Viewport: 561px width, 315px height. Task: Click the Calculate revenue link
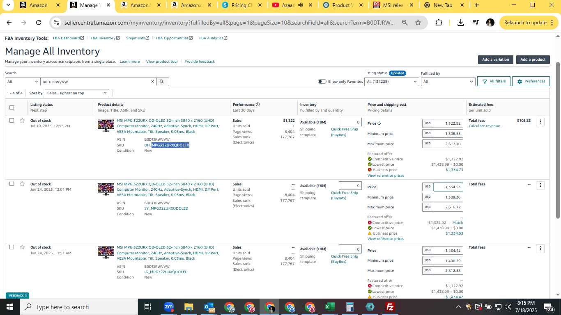tap(484, 126)
